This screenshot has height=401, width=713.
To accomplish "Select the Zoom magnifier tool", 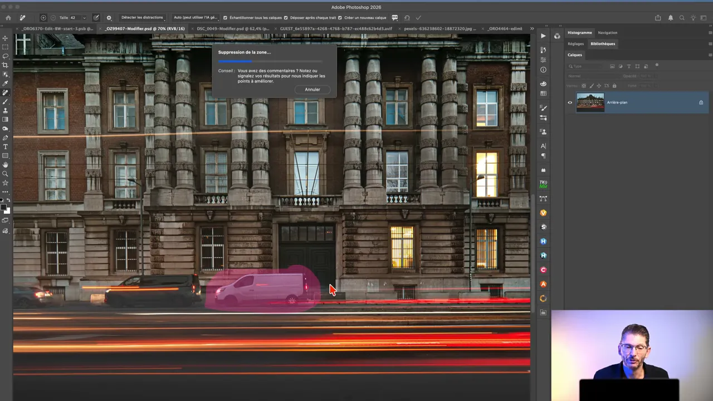I will (x=5, y=174).
